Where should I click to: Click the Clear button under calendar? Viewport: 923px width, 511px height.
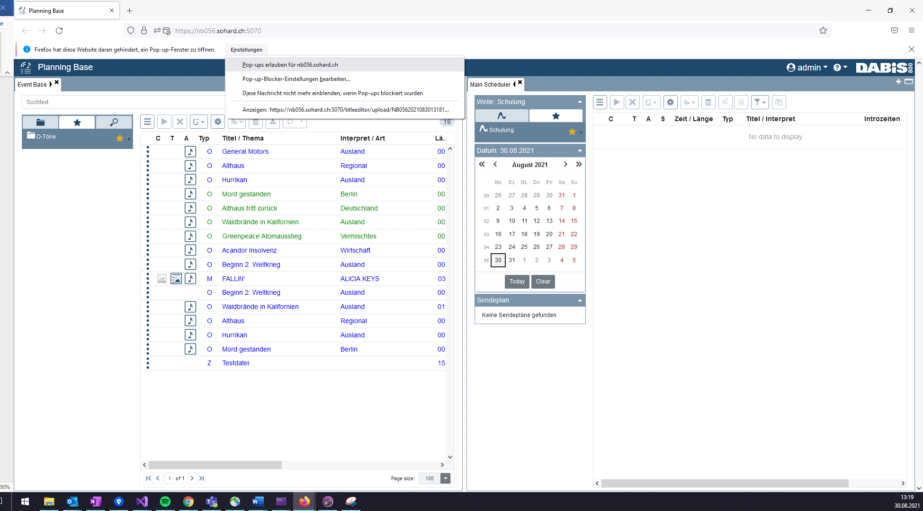point(543,282)
